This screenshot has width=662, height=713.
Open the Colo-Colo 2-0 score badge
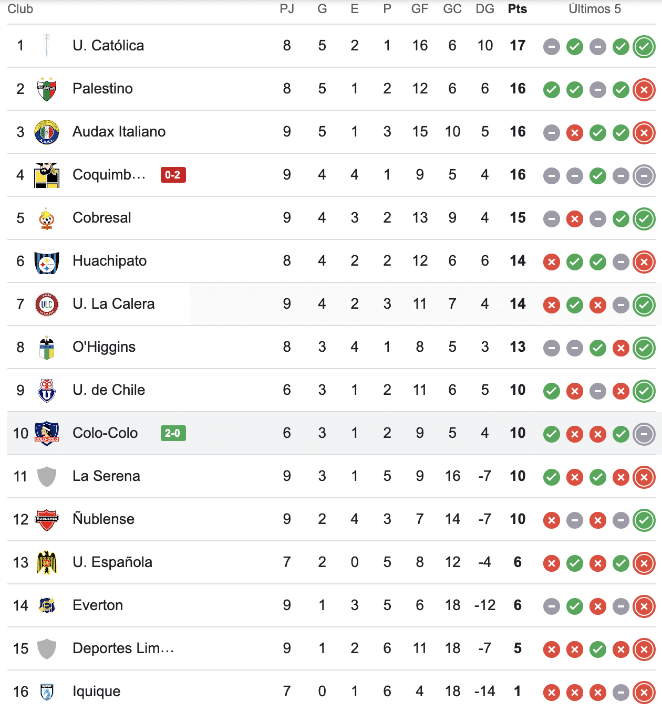coord(173,433)
